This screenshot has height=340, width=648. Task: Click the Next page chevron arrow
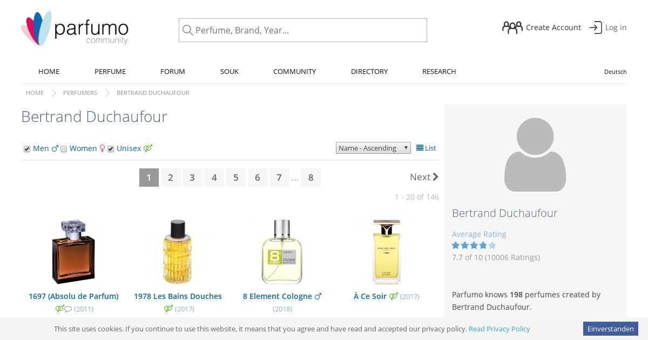436,177
